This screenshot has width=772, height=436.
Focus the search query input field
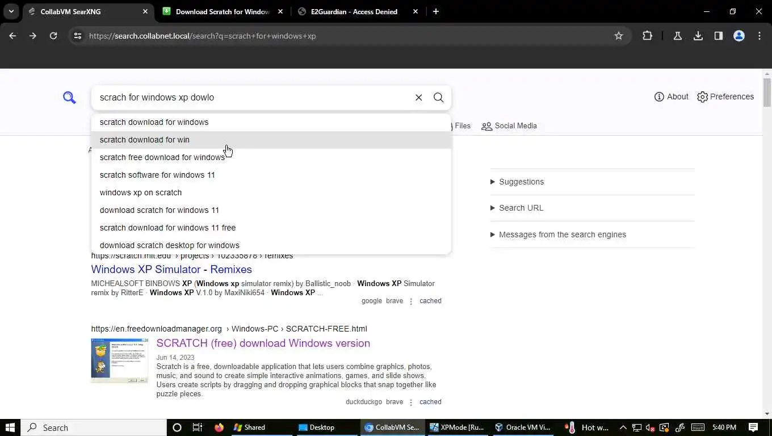(254, 98)
